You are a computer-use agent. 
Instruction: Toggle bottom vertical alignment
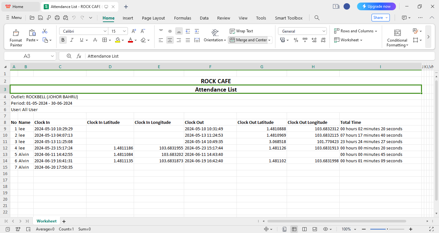179,31
